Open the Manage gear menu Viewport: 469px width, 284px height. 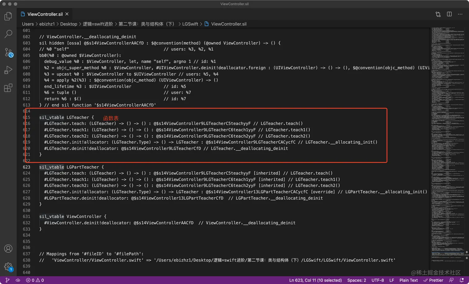point(8,267)
